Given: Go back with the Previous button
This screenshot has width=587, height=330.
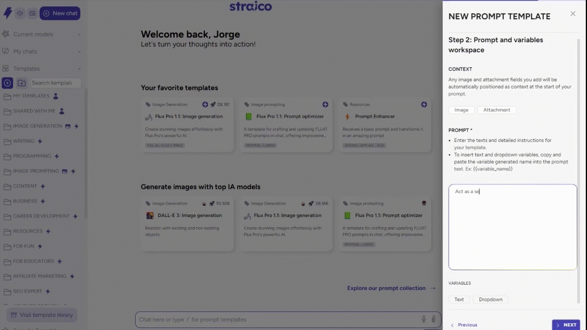Looking at the screenshot, I should (464, 325).
